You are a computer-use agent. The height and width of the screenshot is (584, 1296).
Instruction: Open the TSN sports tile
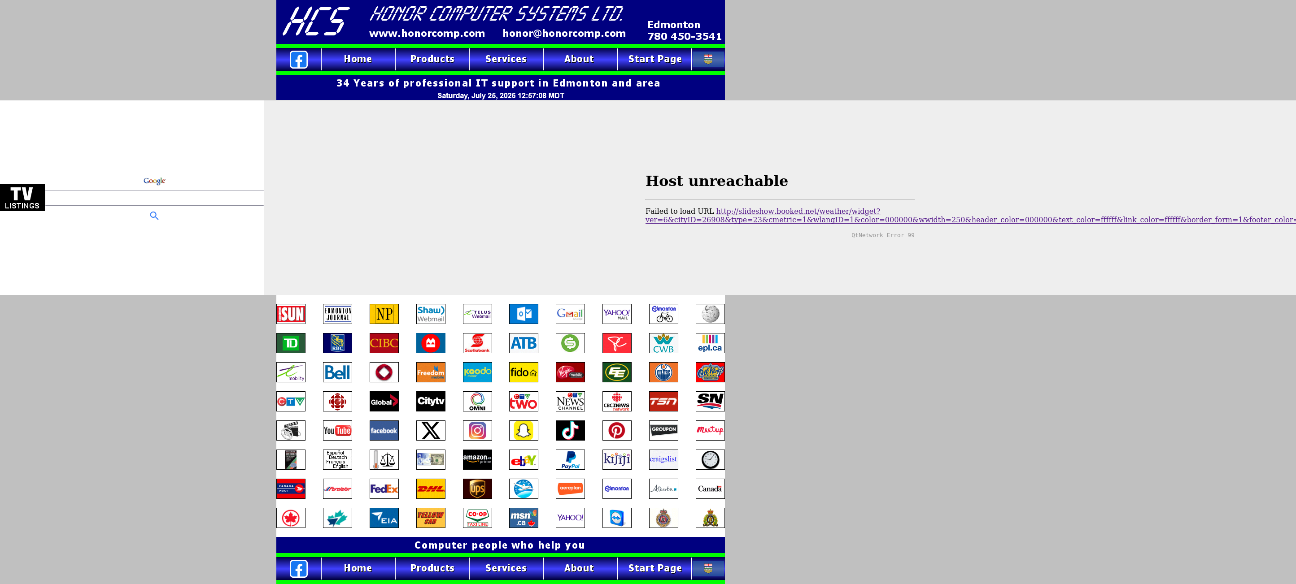click(663, 402)
